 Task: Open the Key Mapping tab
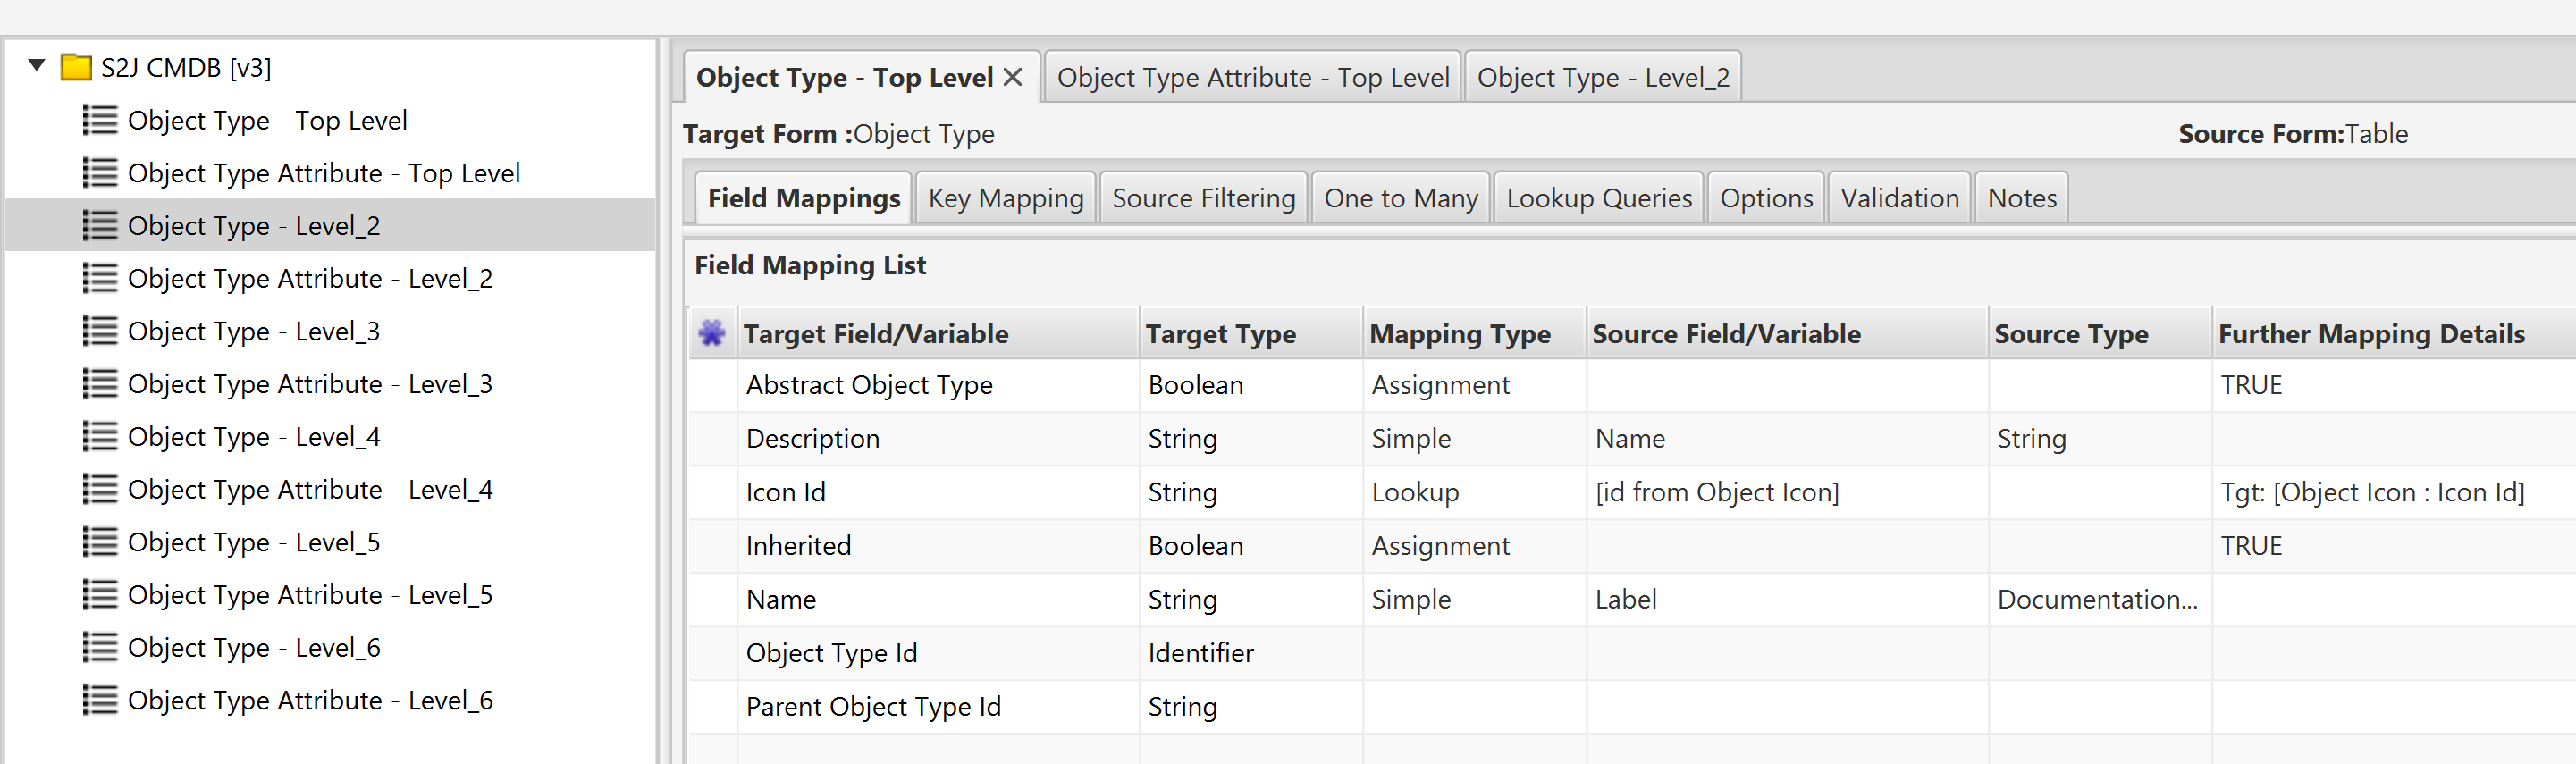[x=1005, y=198]
